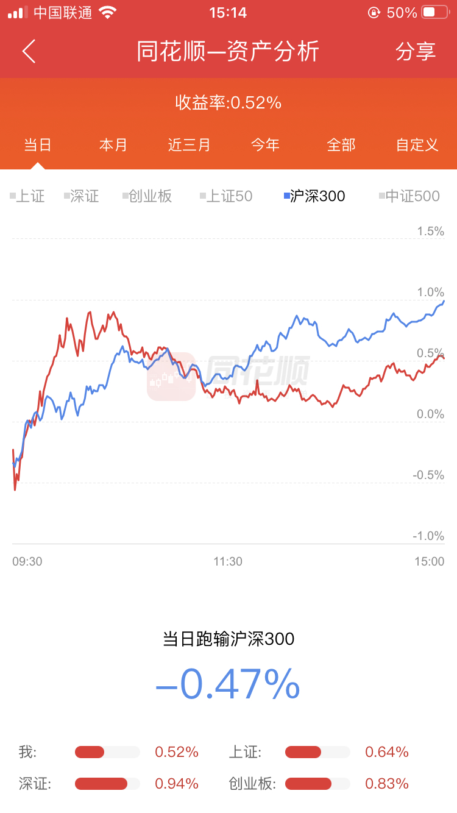Enable 中证500 index comparison
Viewport: 457px width, 813px height.
409,196
